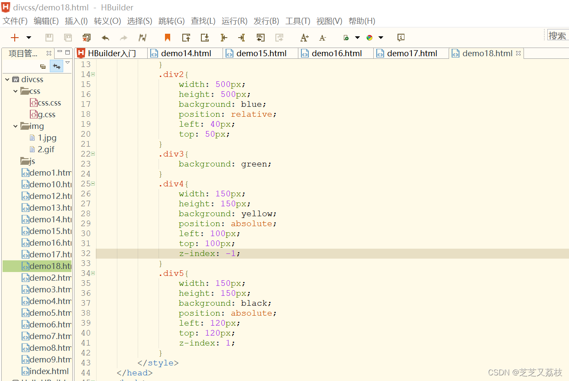
Task: Open the 跳转(G) menu
Action: [171, 21]
